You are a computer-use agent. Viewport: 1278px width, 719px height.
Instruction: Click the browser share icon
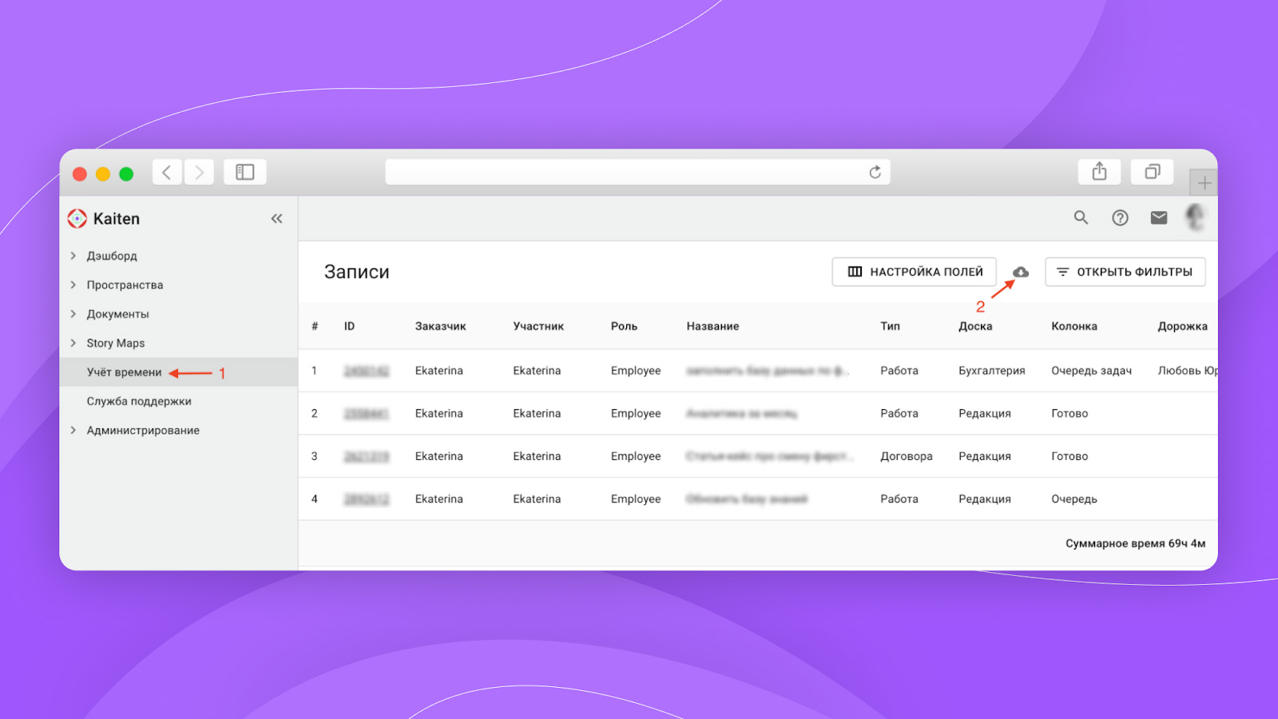[x=1099, y=171]
